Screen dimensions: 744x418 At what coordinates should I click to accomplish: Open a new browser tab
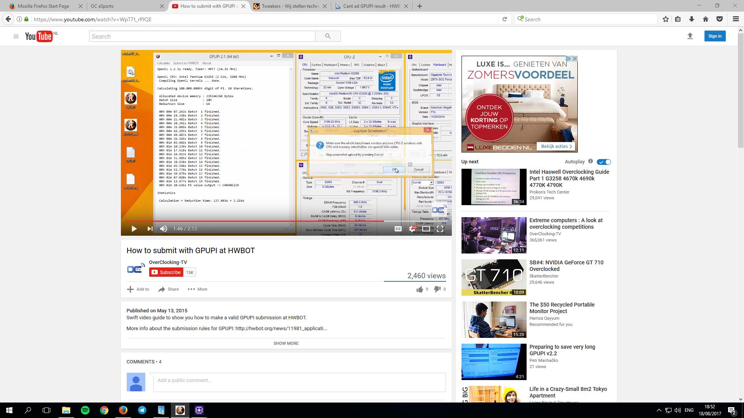click(419, 6)
